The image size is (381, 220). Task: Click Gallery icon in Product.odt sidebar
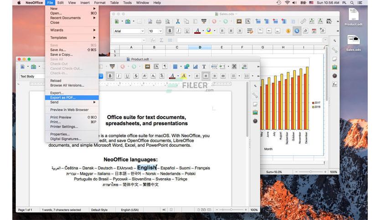click(255, 112)
